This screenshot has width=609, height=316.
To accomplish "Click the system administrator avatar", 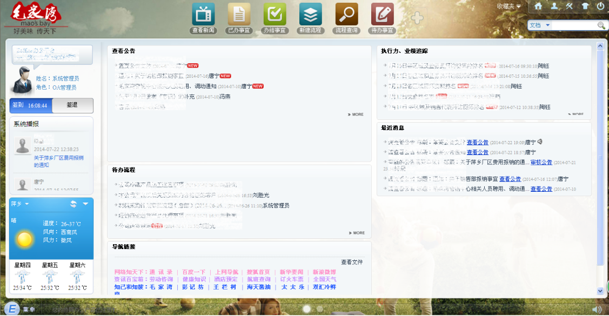I will 22,80.
